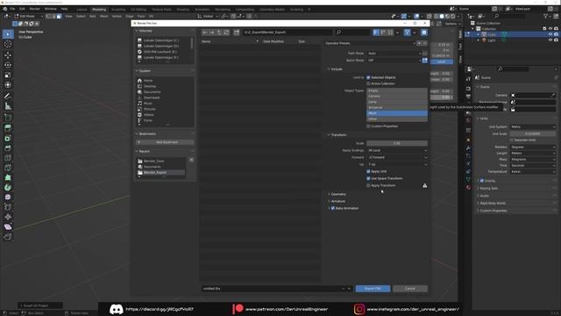Adjust the Scale value field

pyautogui.click(x=397, y=143)
